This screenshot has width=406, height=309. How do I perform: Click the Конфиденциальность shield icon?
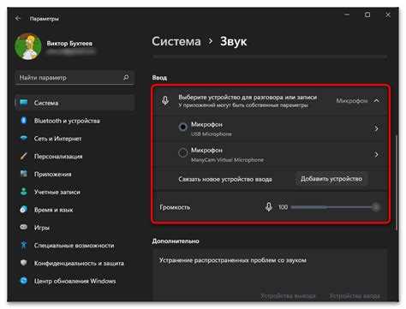click(24, 263)
